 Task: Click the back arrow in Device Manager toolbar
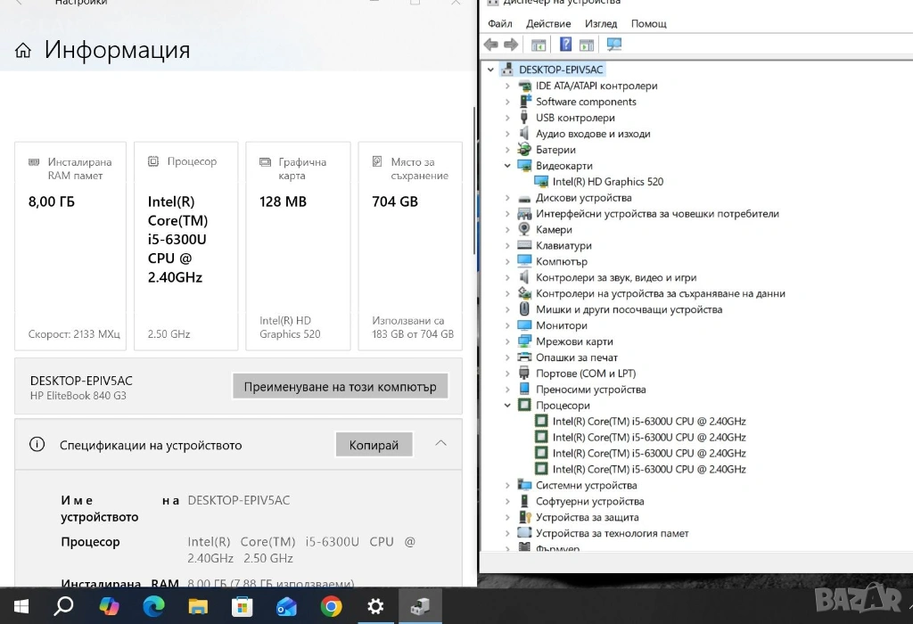click(490, 45)
